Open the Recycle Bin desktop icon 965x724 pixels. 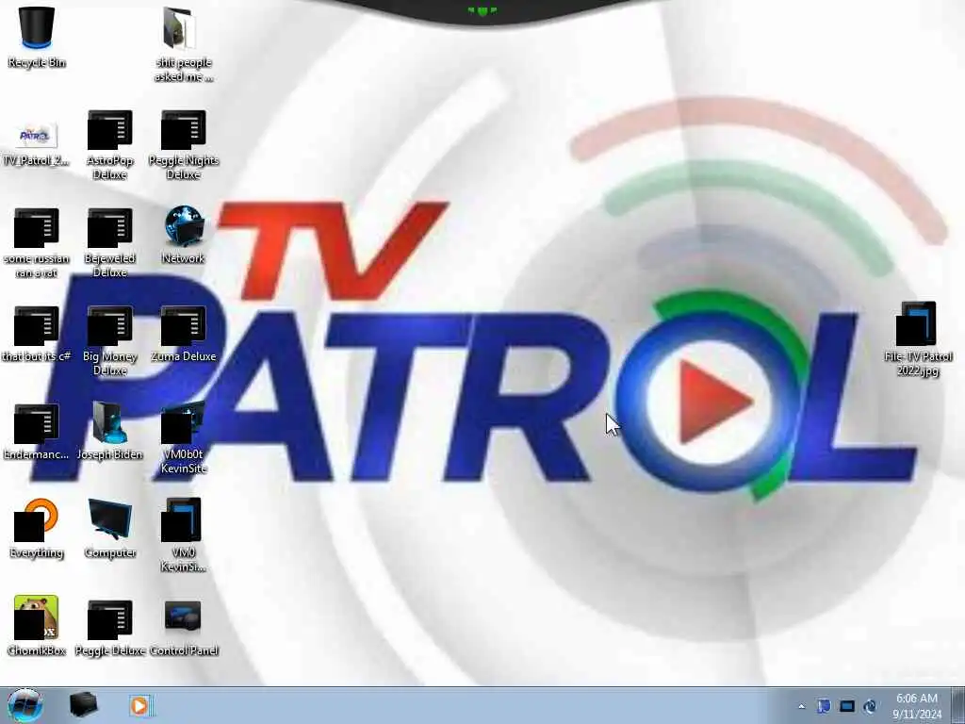click(37, 37)
